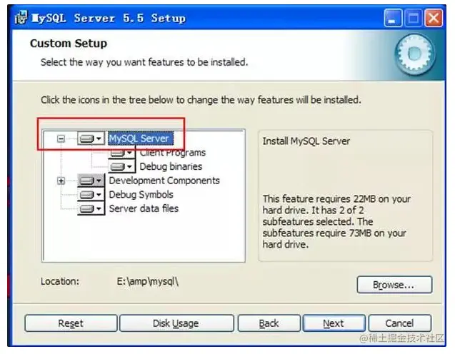Open Server data files feature dropdown icon
455x354 pixels.
tap(91, 208)
